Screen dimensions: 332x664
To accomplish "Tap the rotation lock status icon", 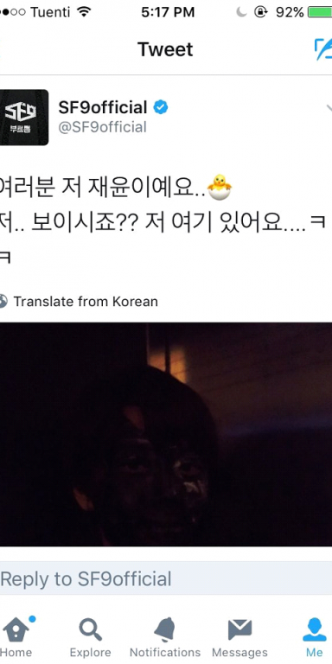I will pyautogui.click(x=261, y=12).
